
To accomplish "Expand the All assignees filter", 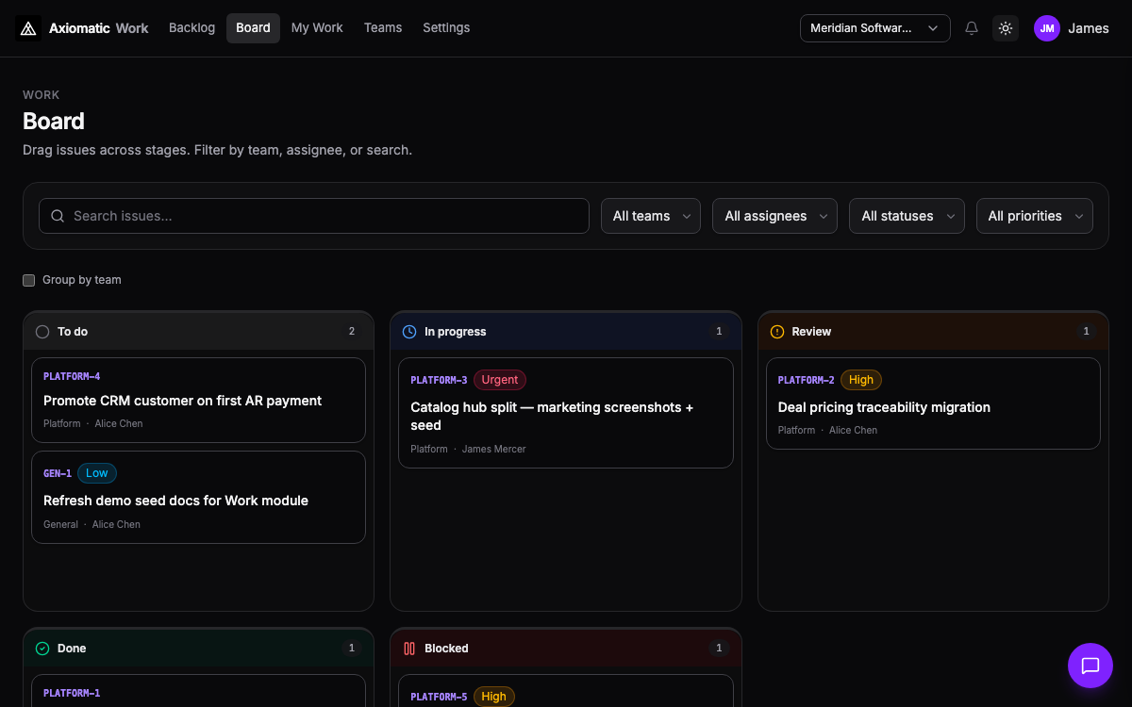I will pos(774,216).
